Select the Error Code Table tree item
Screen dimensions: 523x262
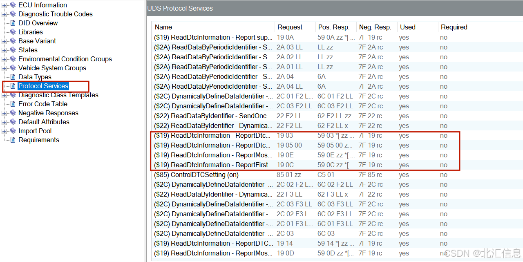coord(43,104)
